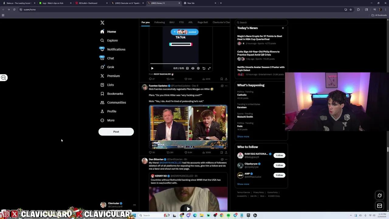
Task: Switch to the ARL tab
Action: pos(191,22)
